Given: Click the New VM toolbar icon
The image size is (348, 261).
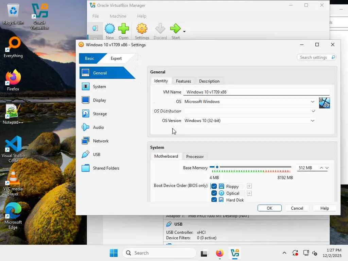Looking at the screenshot, I should point(110,29).
